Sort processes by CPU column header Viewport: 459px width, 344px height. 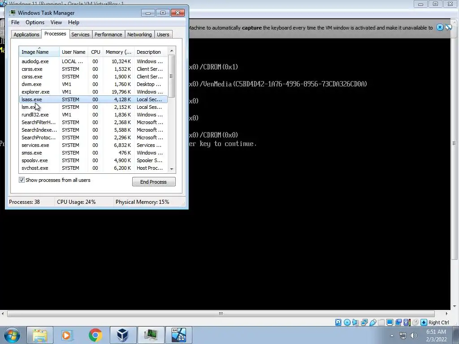95,52
